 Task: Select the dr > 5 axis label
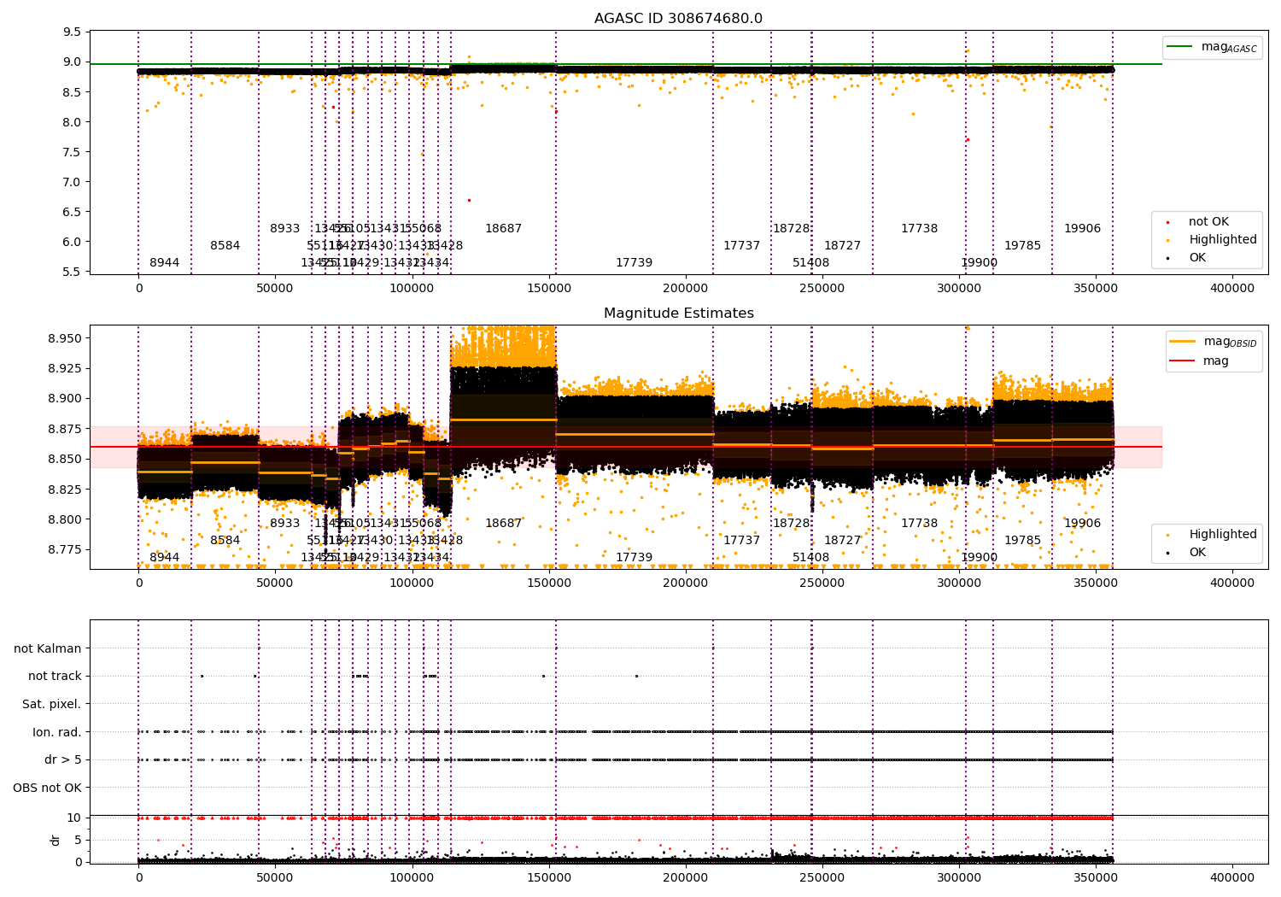pyautogui.click(x=63, y=759)
